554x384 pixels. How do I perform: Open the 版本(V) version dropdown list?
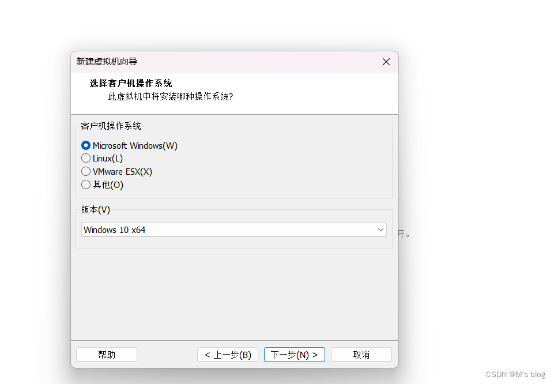234,229
